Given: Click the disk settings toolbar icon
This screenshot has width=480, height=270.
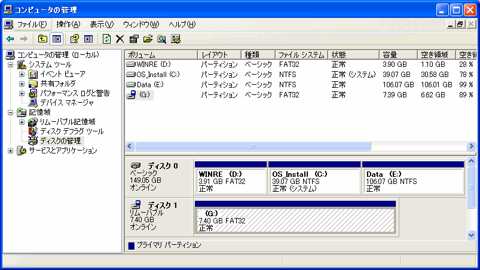Looking at the screenshot, I should 176,39.
